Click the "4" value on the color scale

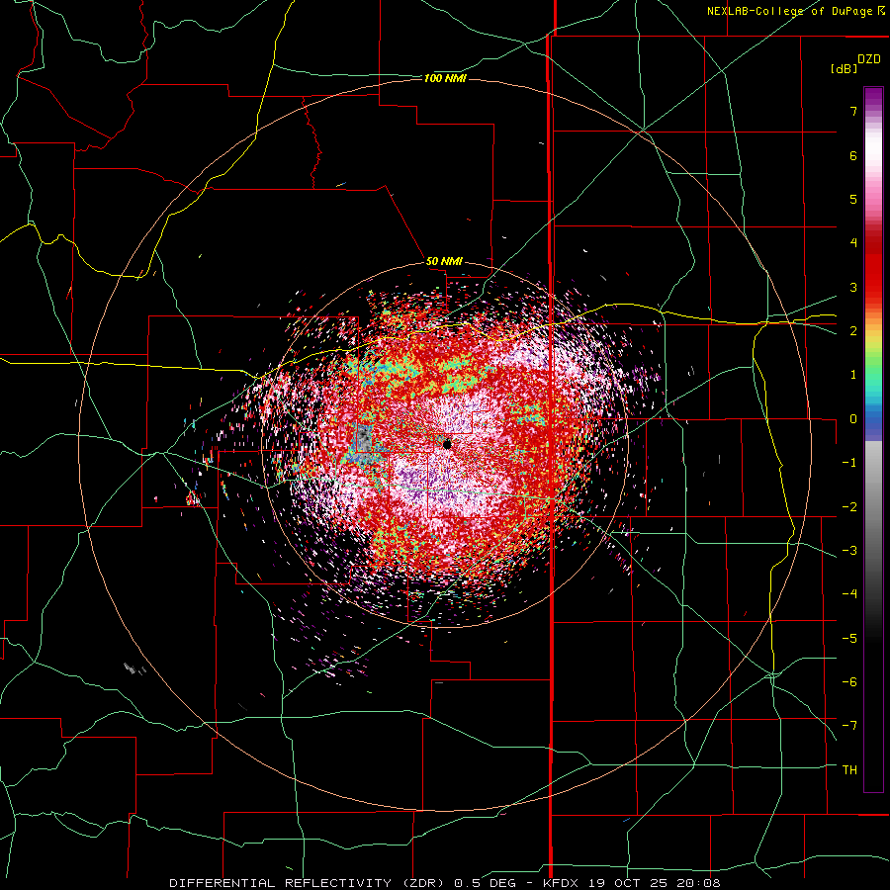(853, 243)
